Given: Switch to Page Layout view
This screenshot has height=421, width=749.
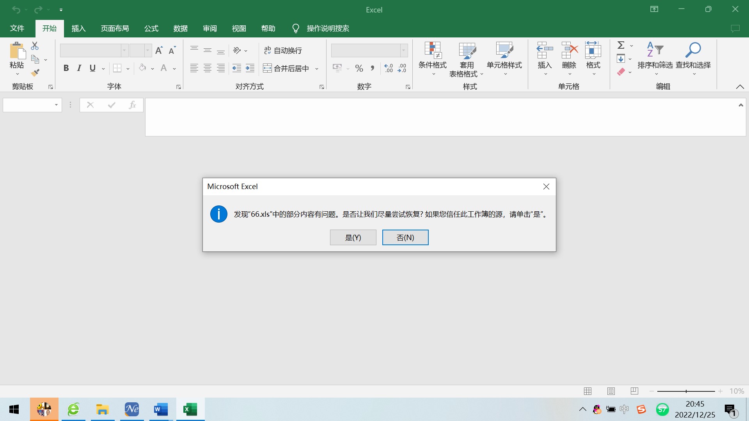Looking at the screenshot, I should (x=611, y=391).
